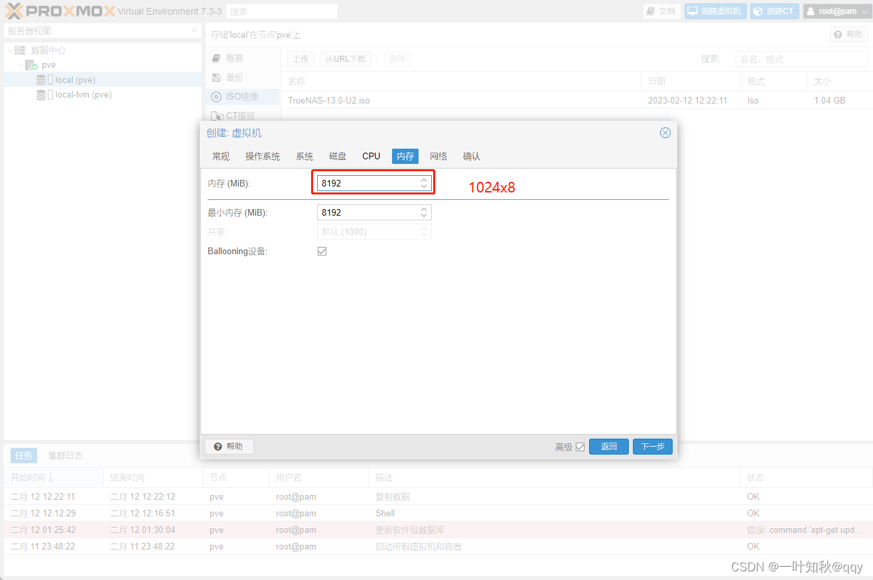This screenshot has height=580, width=873.
Task: Click the pve server icon
Action: tap(31, 65)
